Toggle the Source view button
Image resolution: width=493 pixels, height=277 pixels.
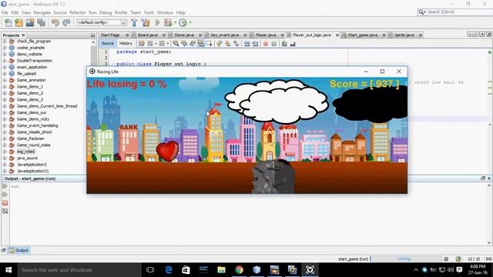108,43
